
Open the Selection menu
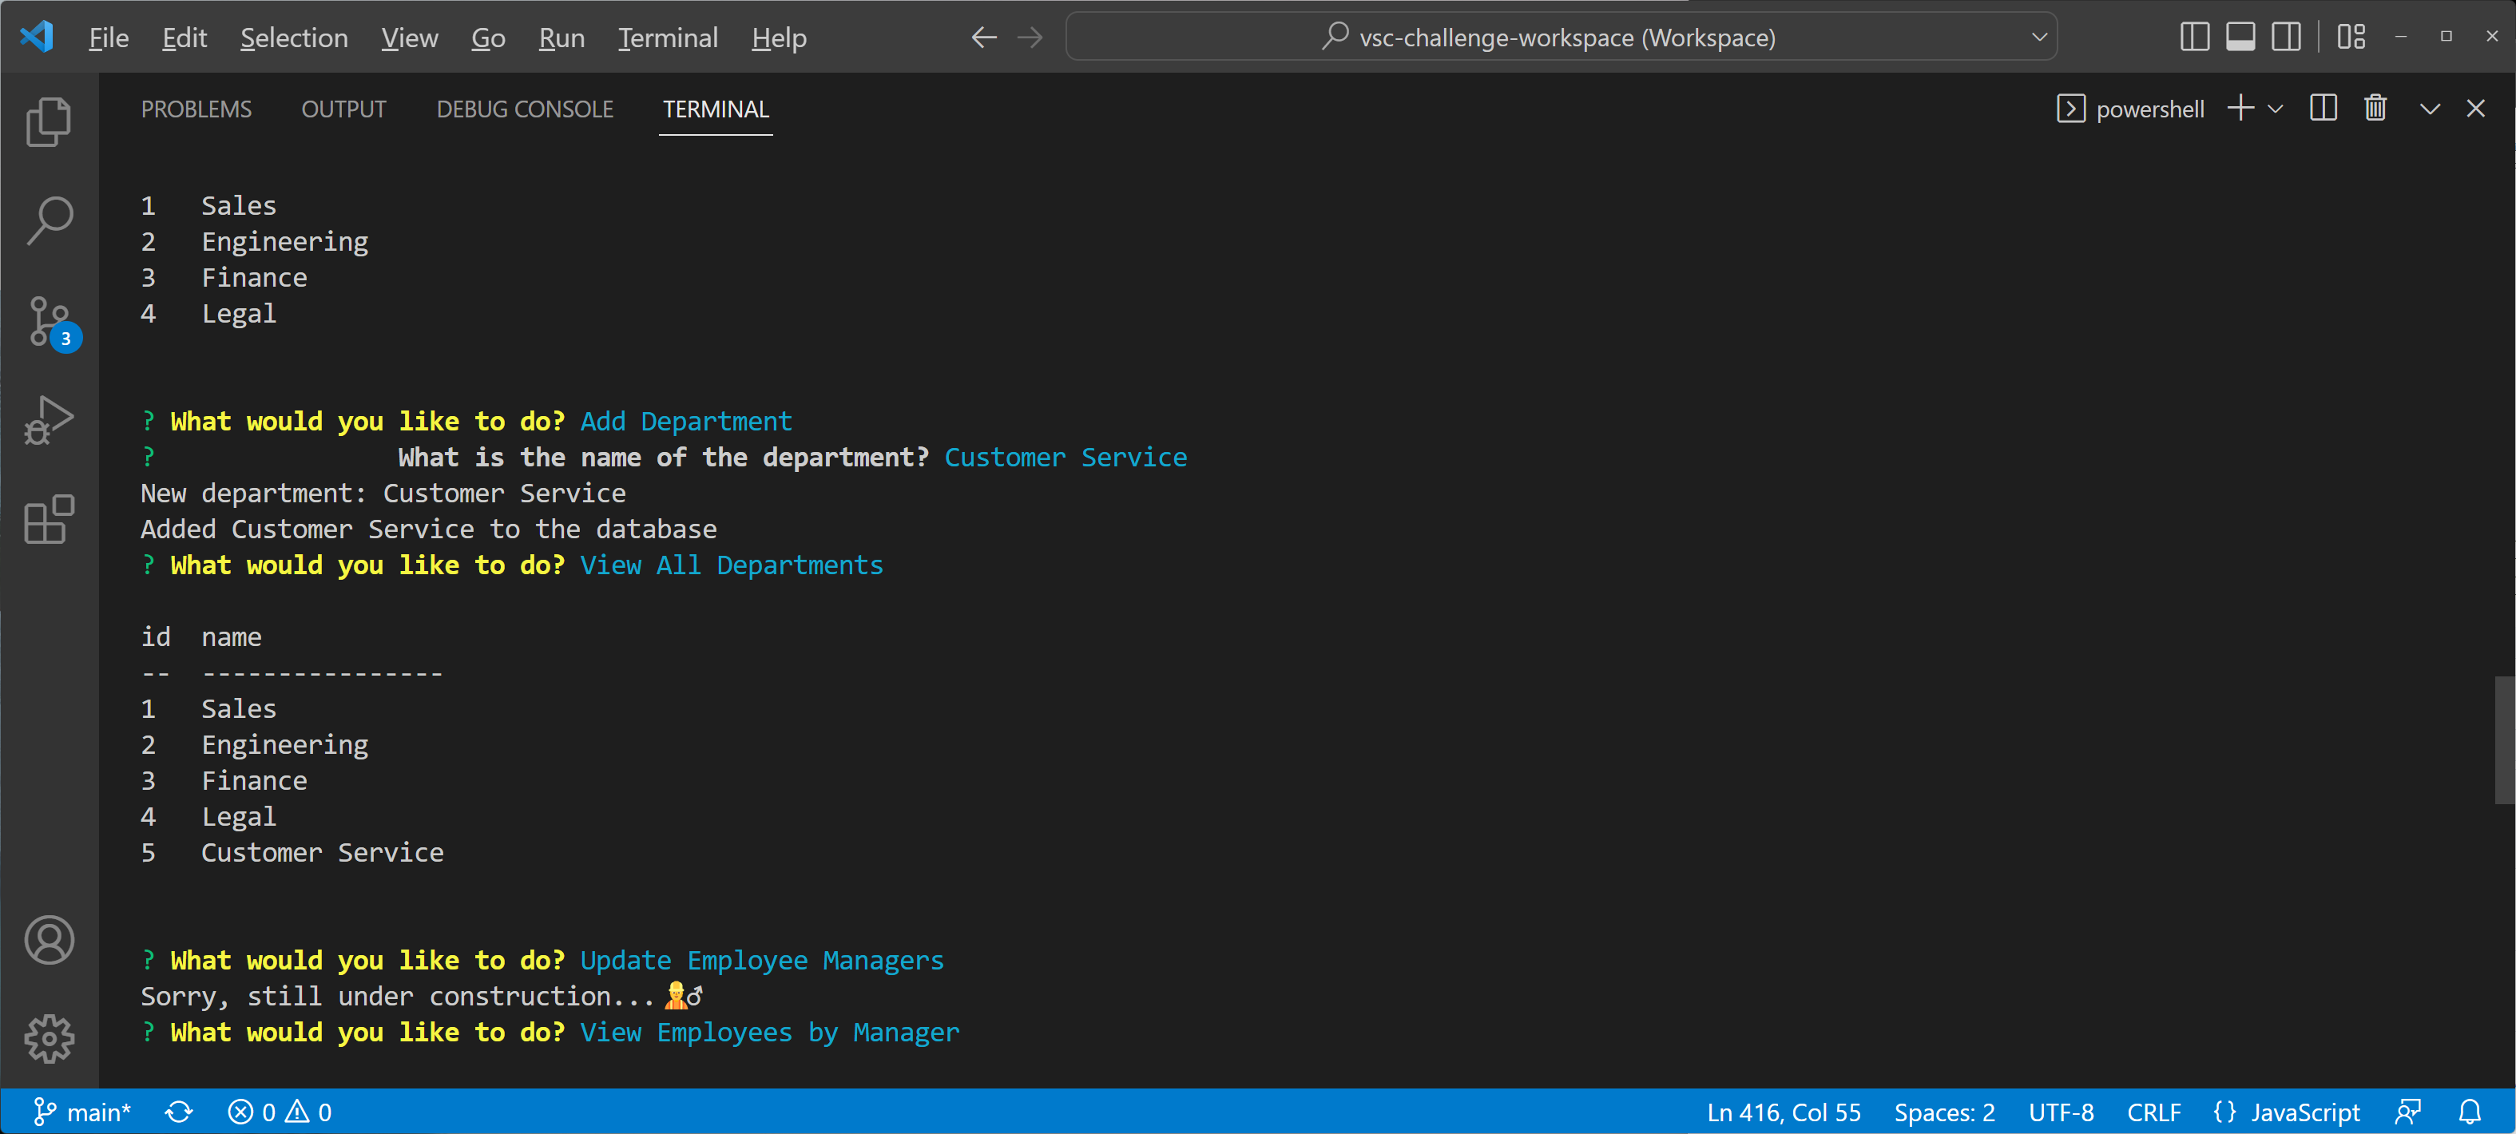pyautogui.click(x=294, y=37)
